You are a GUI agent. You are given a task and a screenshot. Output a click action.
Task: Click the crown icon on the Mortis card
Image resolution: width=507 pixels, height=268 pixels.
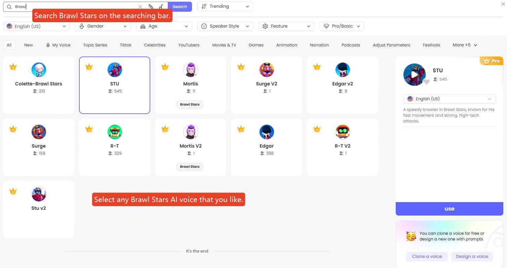coord(165,67)
